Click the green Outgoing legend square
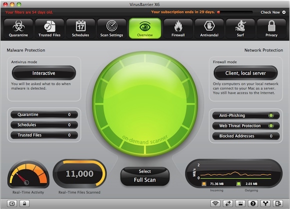This screenshot has height=209, width=290. click(238, 184)
